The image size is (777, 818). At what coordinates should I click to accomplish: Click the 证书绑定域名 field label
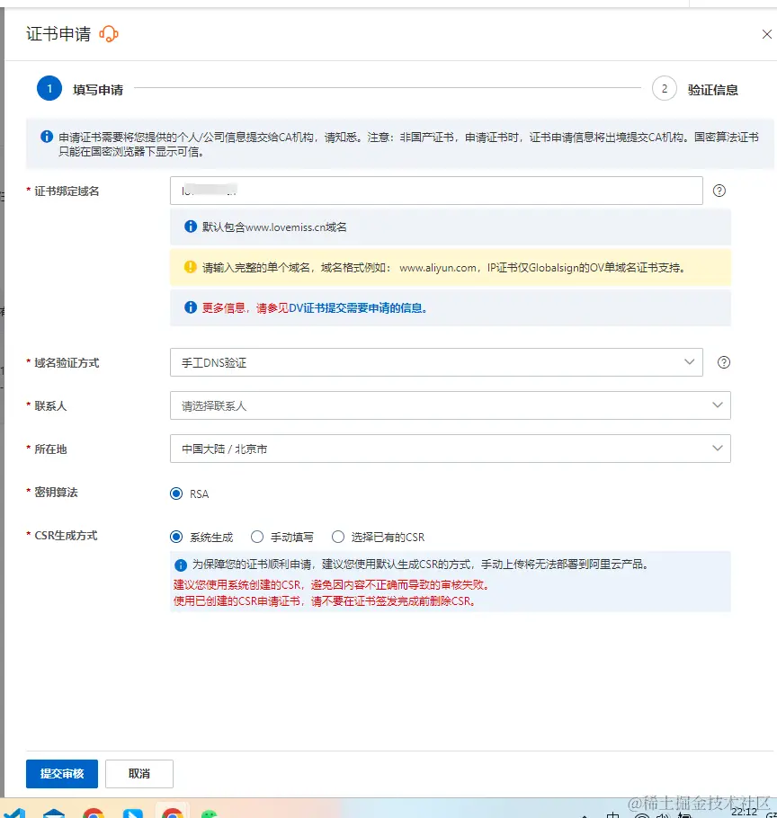click(x=67, y=191)
